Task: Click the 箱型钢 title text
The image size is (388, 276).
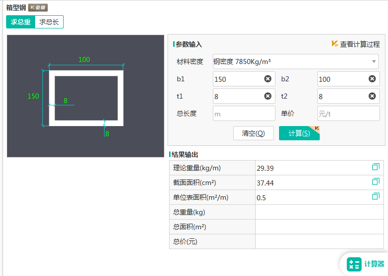Action: [x=16, y=8]
